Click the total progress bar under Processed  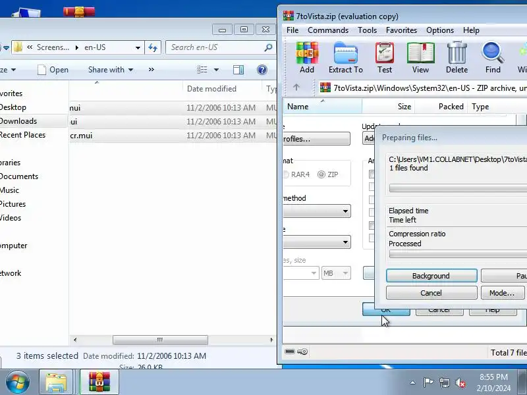point(458,254)
